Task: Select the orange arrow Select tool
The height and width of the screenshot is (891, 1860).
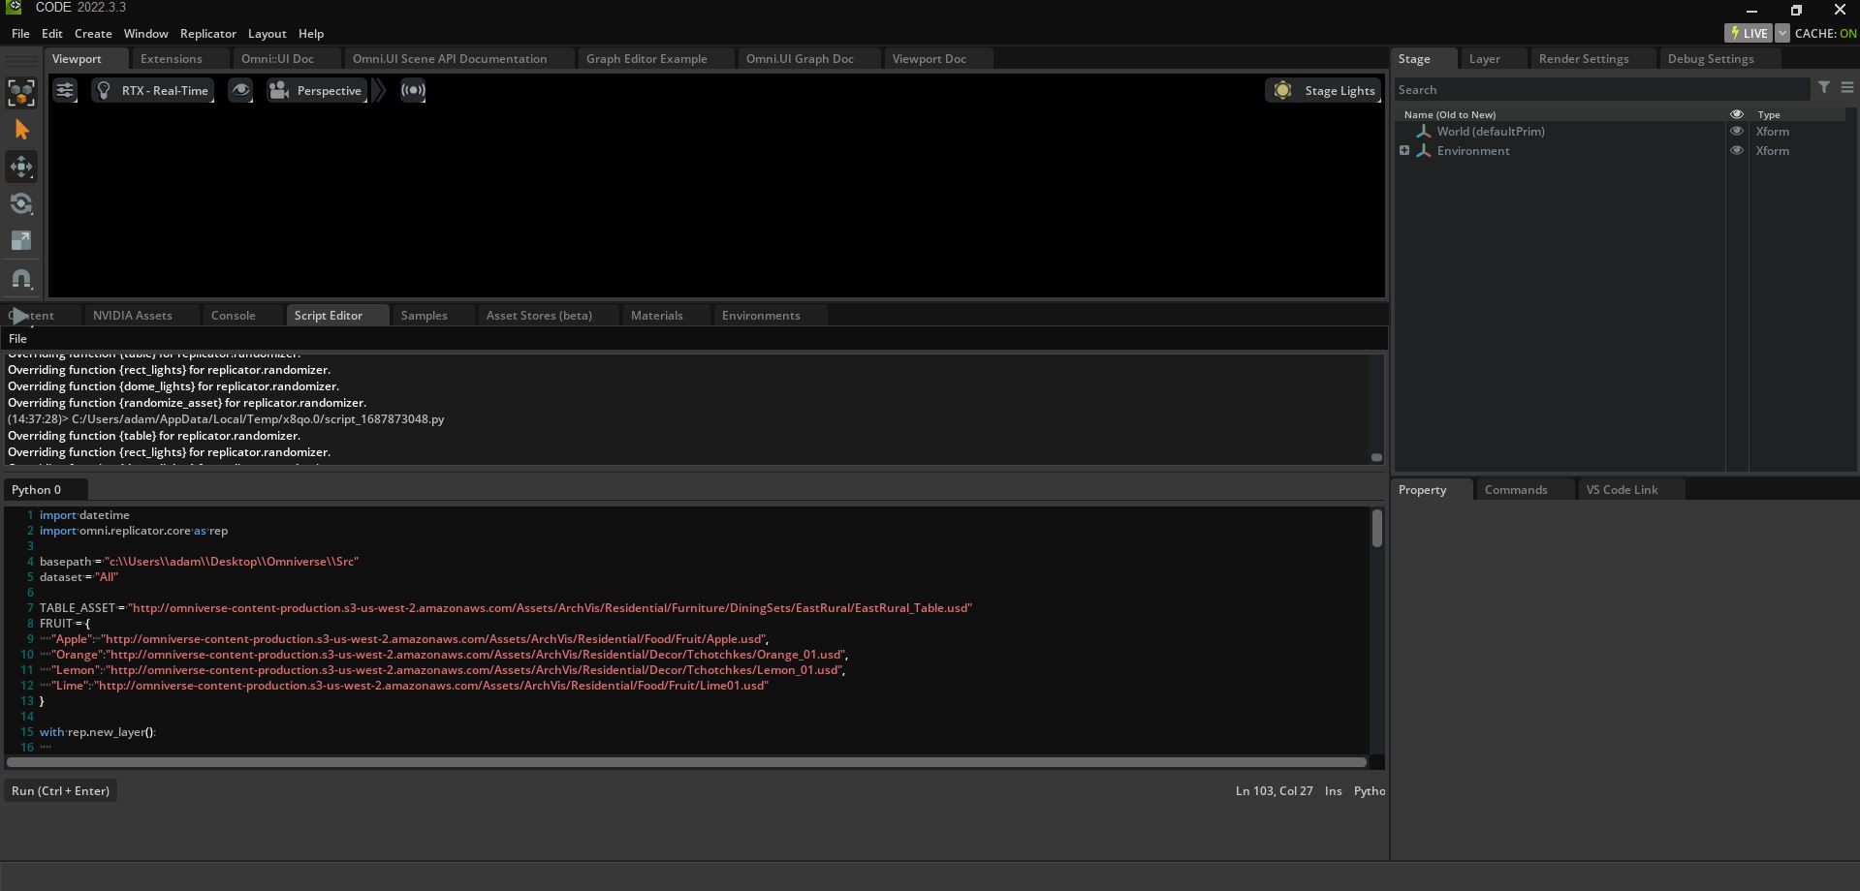Action: click(21, 130)
